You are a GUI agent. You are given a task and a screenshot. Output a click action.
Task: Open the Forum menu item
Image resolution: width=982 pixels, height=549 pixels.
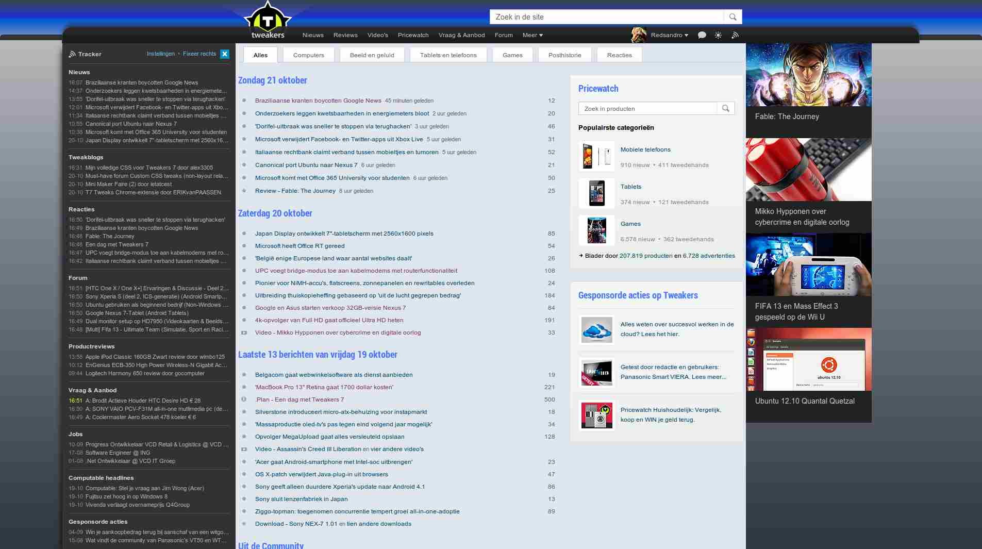tap(504, 35)
